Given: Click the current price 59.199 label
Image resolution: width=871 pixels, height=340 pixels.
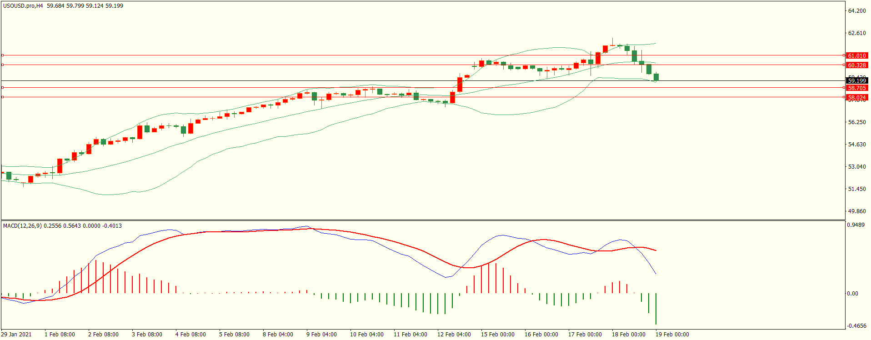Looking at the screenshot, I should point(857,80).
